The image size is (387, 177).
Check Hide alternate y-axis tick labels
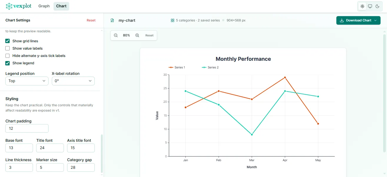7,55
